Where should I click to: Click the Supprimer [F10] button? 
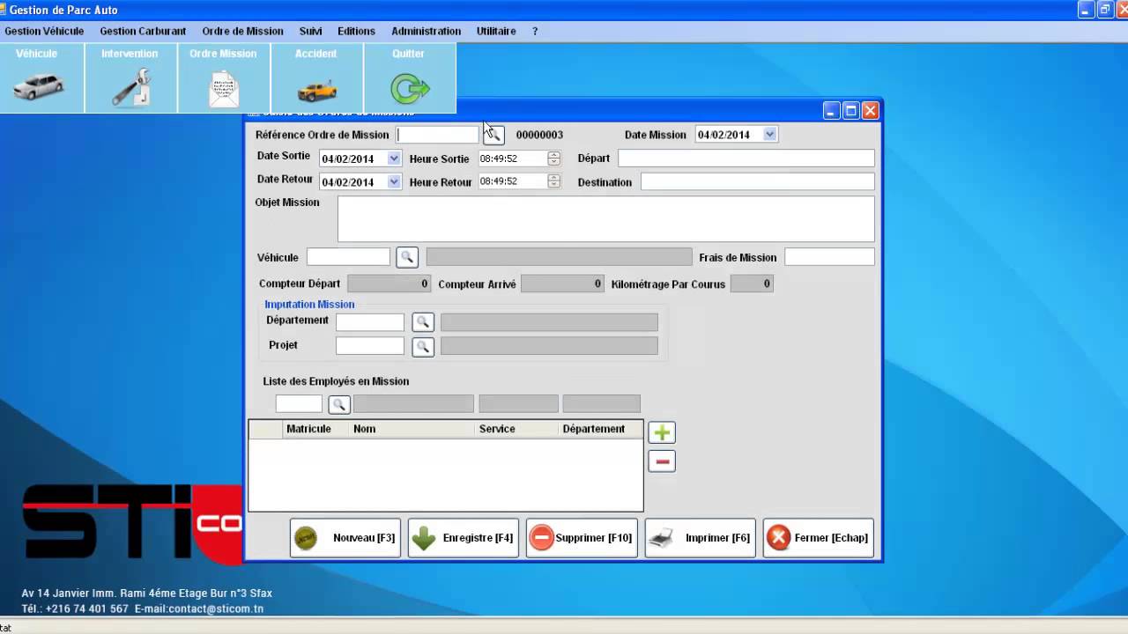pyautogui.click(x=582, y=538)
